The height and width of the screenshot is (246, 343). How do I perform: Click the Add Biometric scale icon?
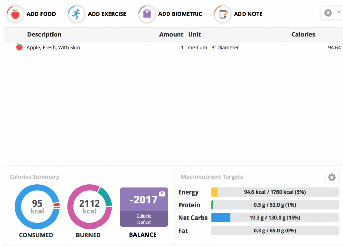(x=147, y=14)
